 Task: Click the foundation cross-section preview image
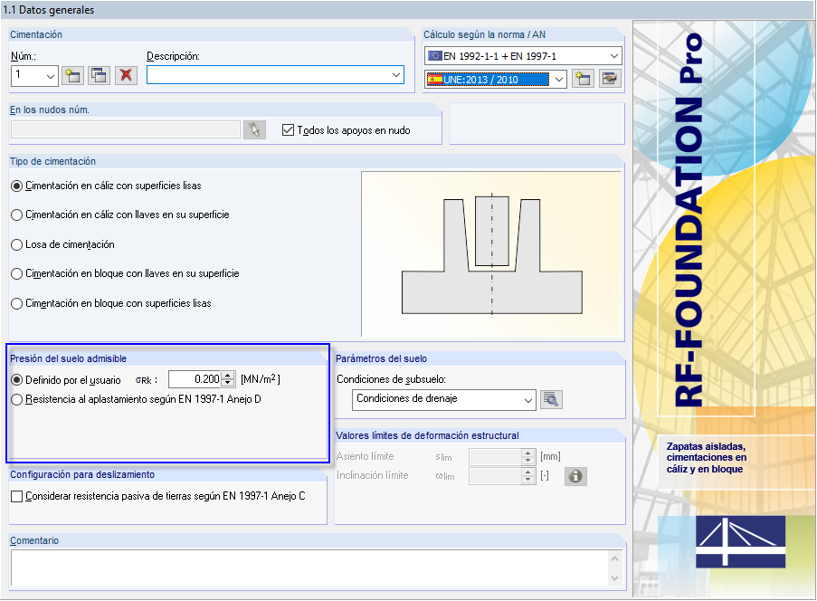click(491, 253)
